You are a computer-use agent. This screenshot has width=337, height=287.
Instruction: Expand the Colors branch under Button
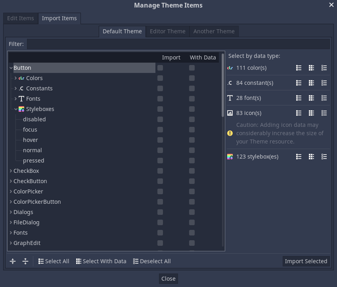pos(16,78)
